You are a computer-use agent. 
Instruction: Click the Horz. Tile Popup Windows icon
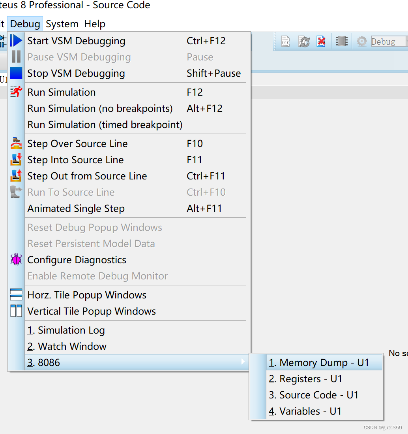(16, 295)
